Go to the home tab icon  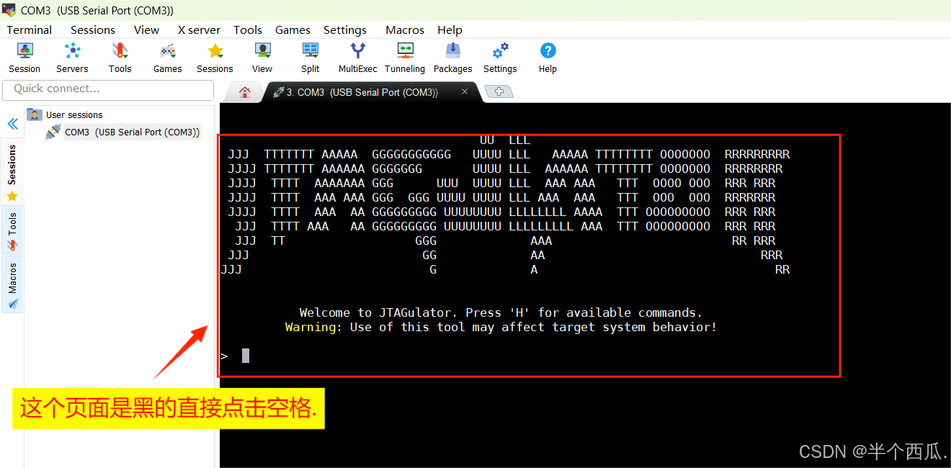[245, 92]
